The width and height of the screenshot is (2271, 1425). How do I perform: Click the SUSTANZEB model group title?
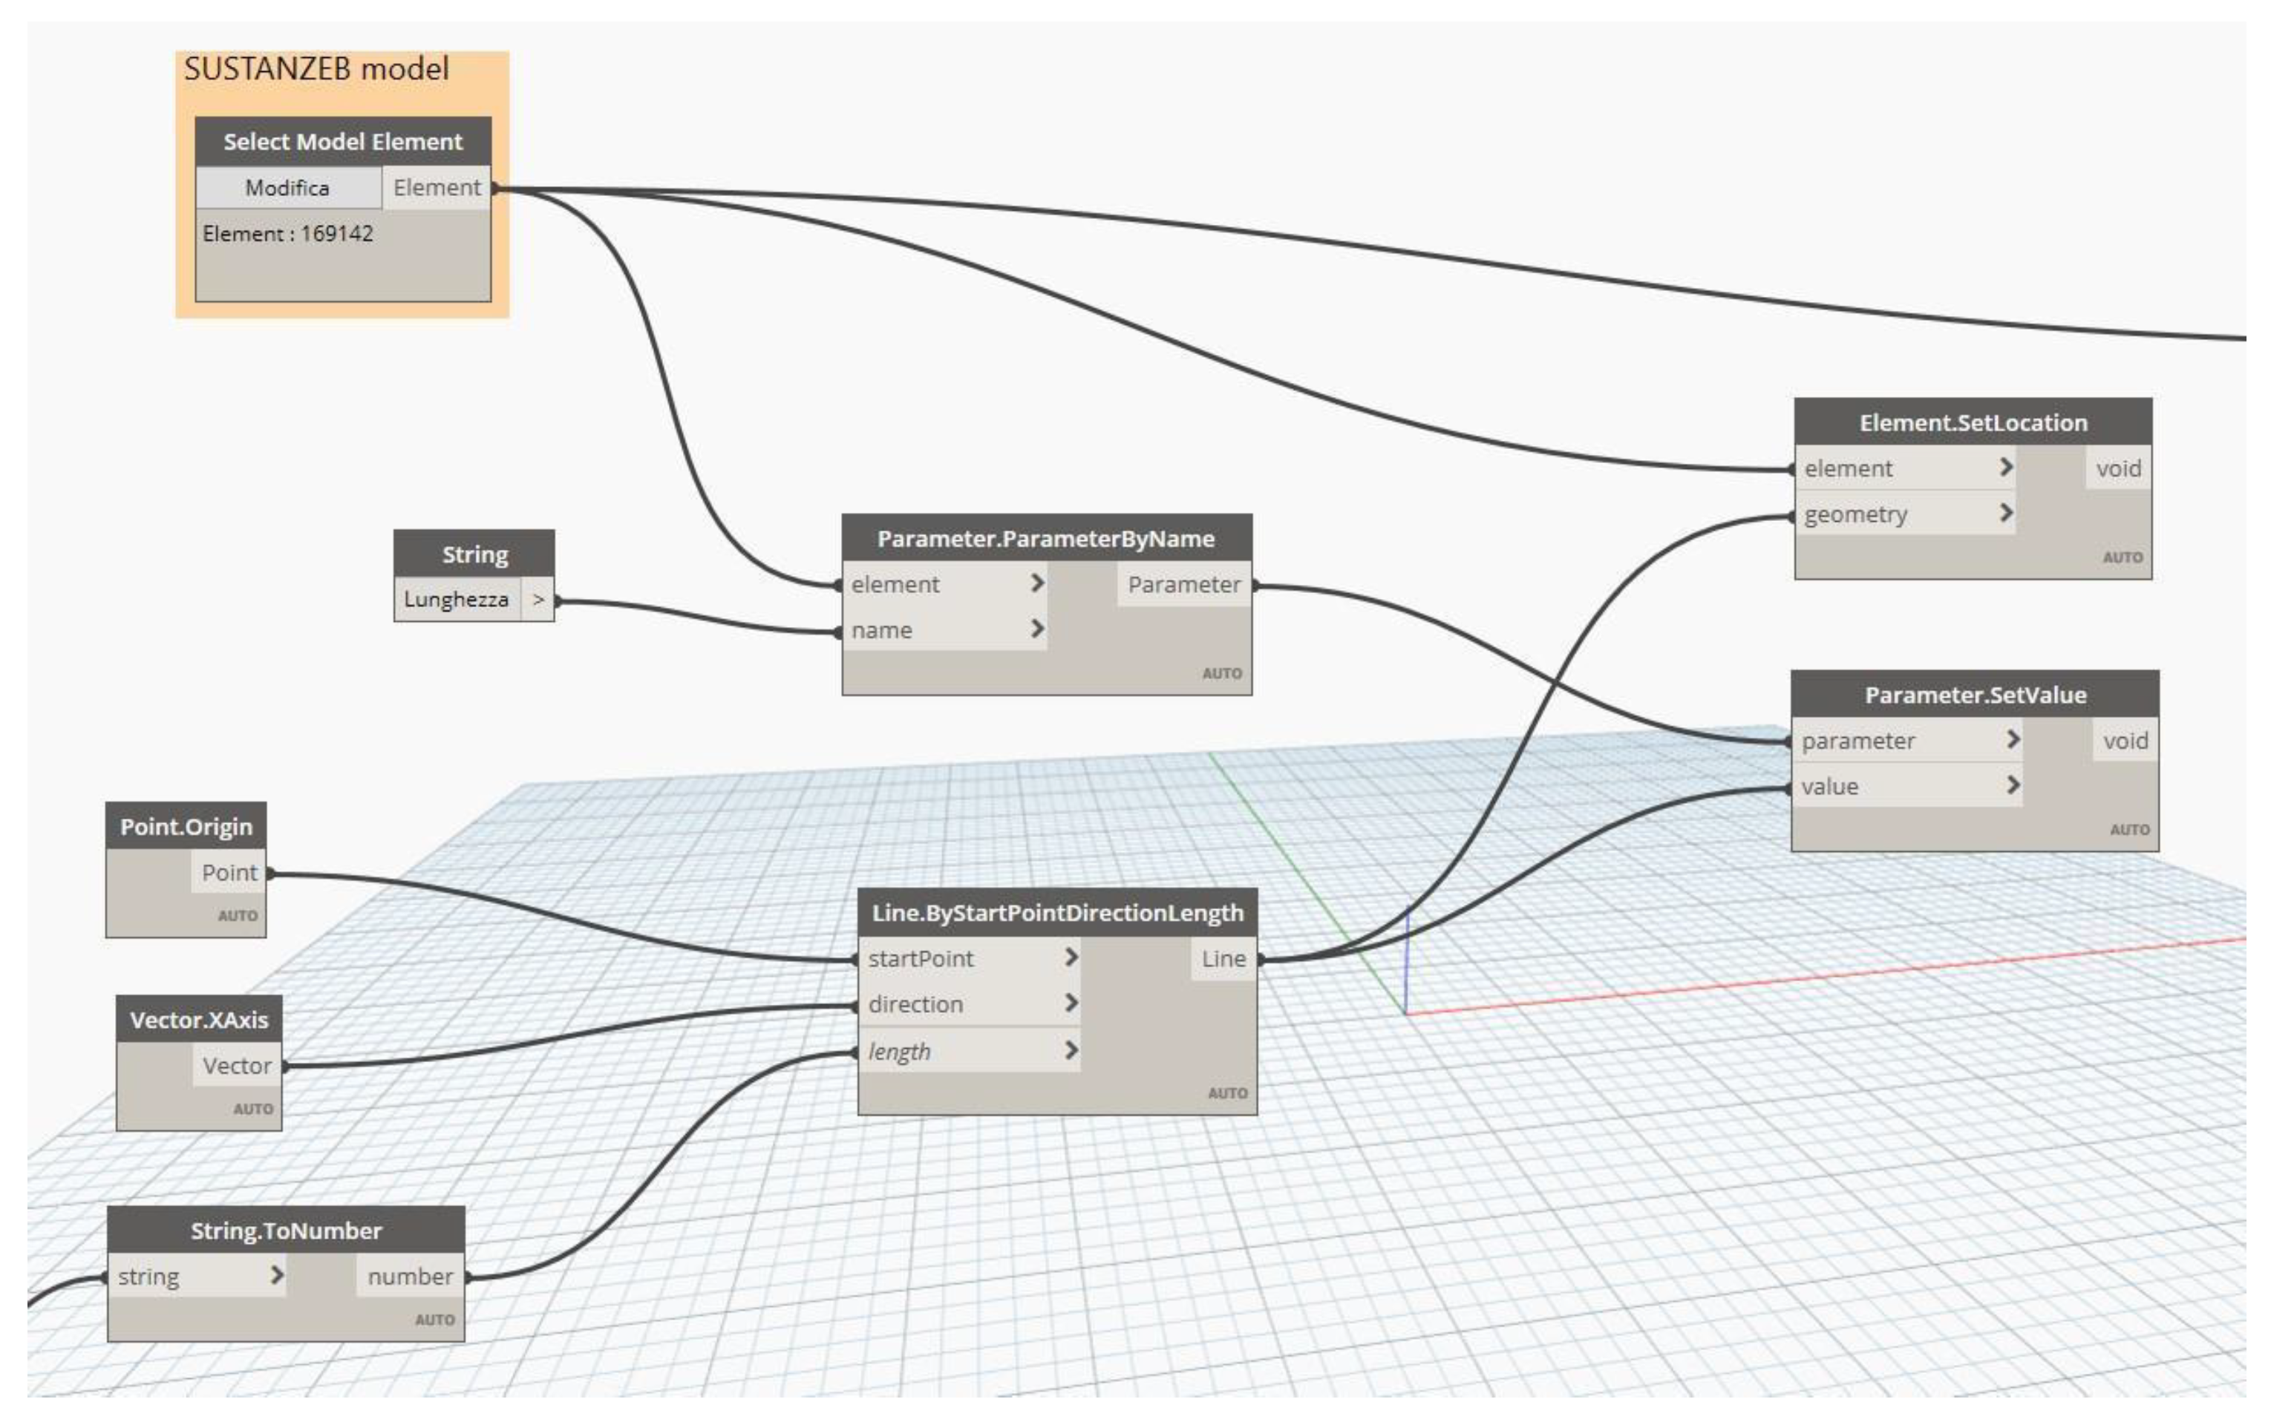(x=316, y=69)
